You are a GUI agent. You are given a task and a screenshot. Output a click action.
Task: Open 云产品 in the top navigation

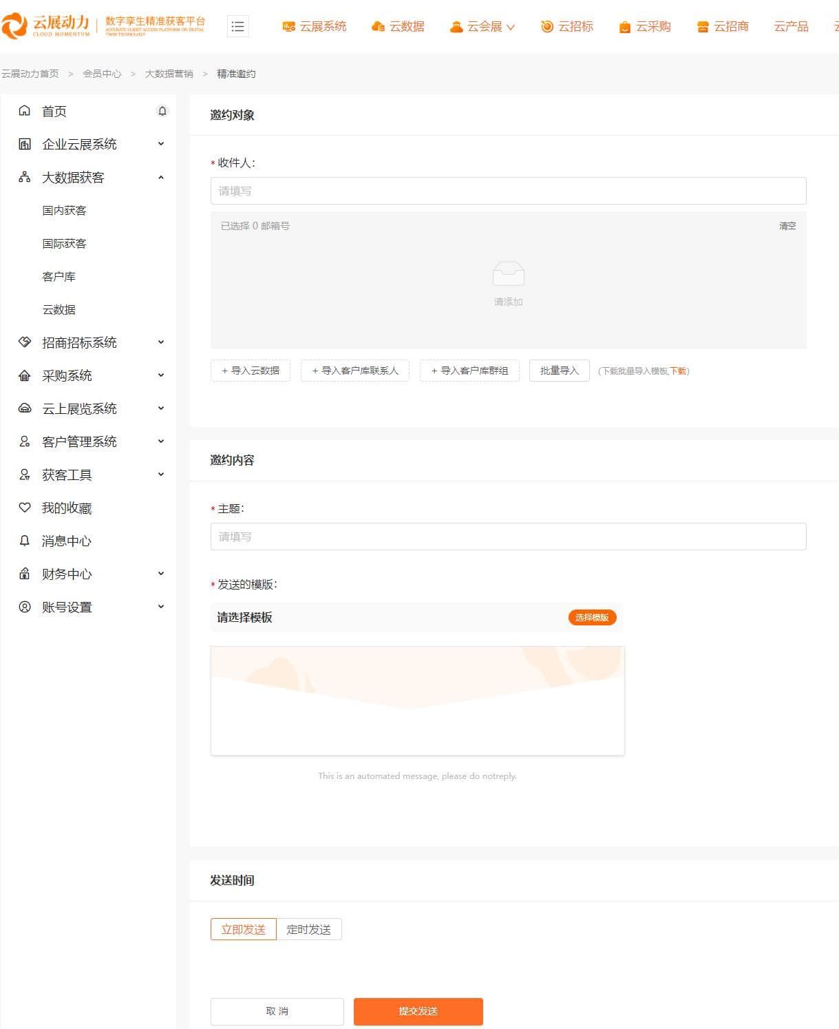(792, 26)
